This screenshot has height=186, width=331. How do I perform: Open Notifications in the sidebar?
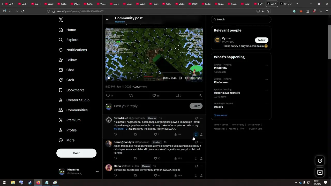[x=73, y=50]
